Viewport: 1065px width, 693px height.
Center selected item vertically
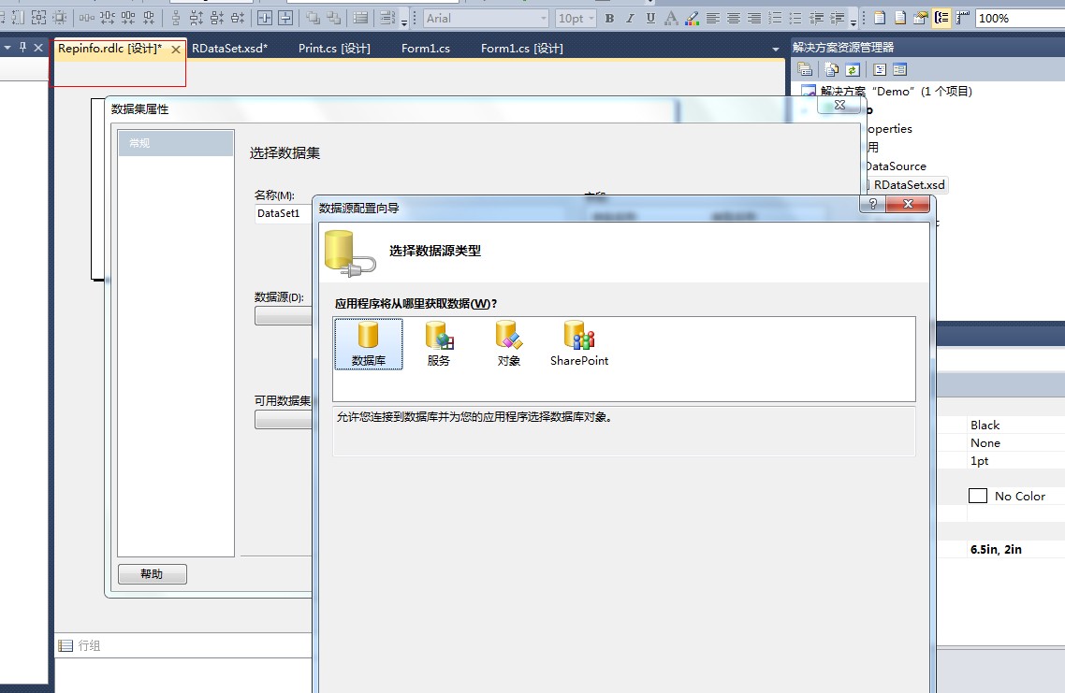[x=286, y=19]
